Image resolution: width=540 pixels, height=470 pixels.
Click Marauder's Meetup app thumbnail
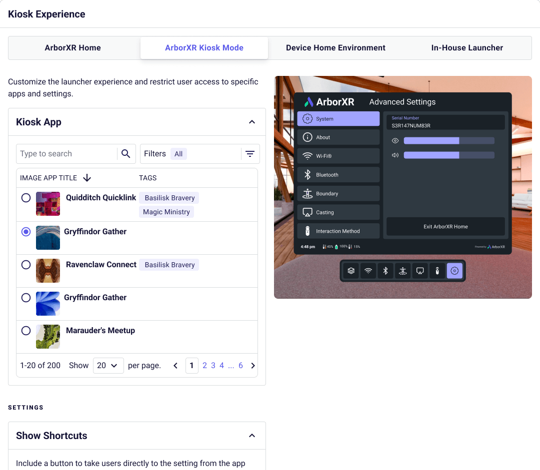tap(48, 337)
